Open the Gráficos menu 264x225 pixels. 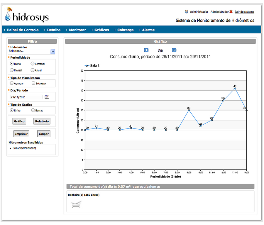click(x=102, y=30)
